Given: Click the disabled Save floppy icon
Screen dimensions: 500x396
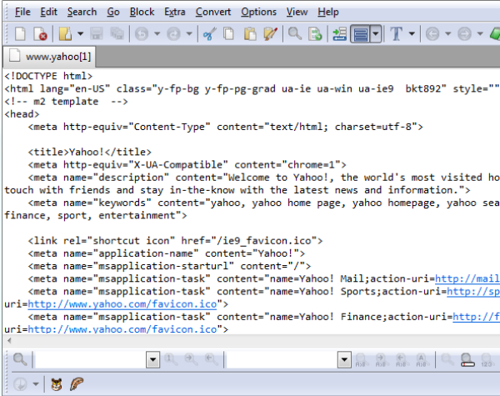Looking at the screenshot, I should click(97, 34).
